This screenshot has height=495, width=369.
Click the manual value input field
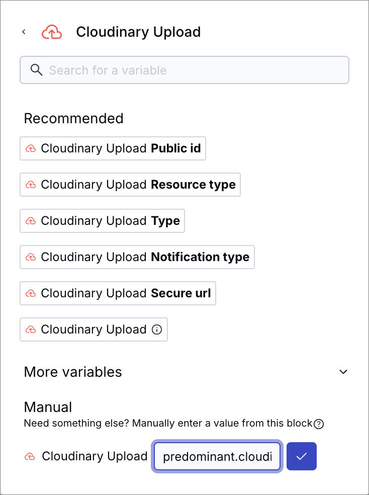point(217,457)
